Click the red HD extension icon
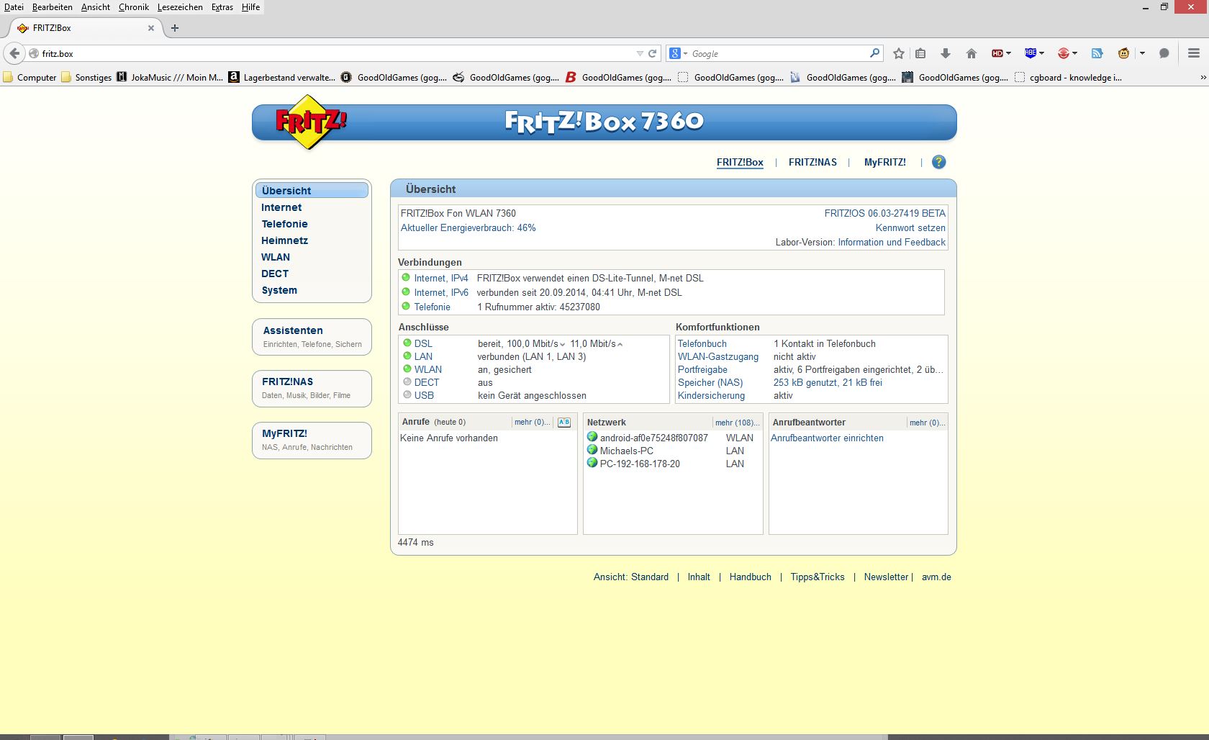 (997, 53)
